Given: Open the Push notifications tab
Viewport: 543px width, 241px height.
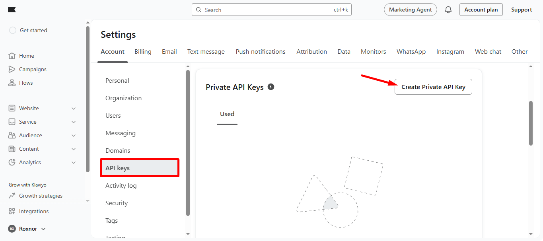Looking at the screenshot, I should point(260,51).
